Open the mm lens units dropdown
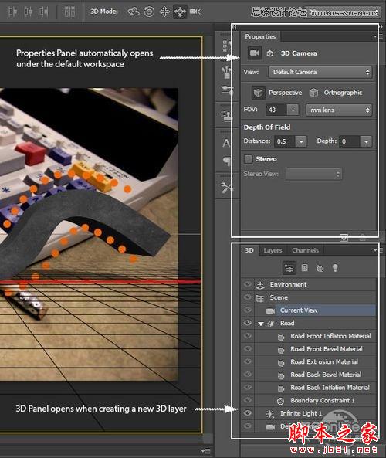Image resolution: width=386 pixels, height=458 pixels. click(x=339, y=110)
